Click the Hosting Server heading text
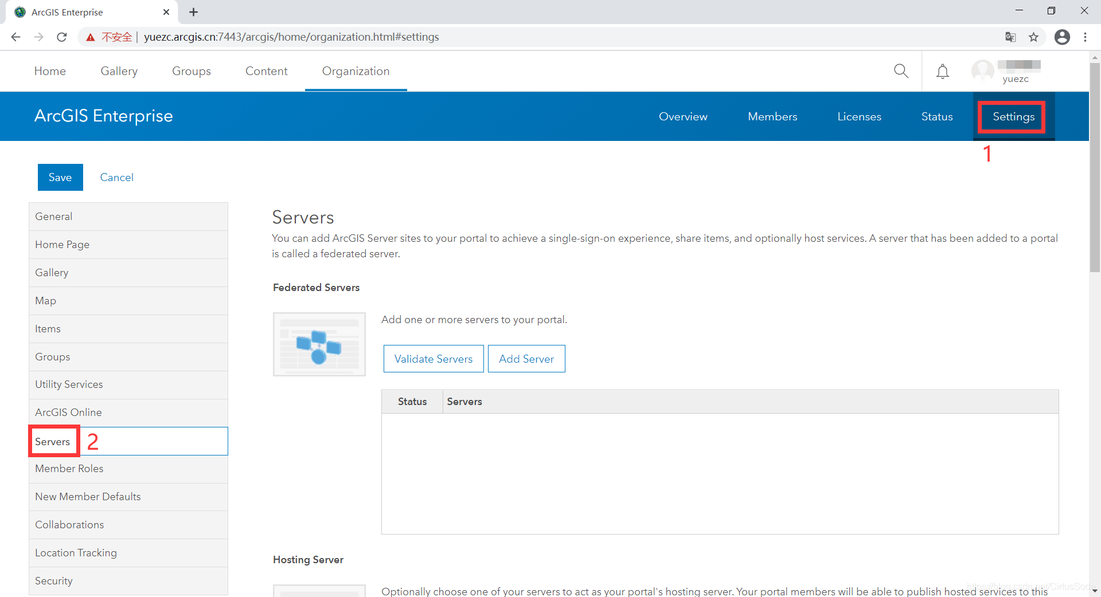 [308, 560]
